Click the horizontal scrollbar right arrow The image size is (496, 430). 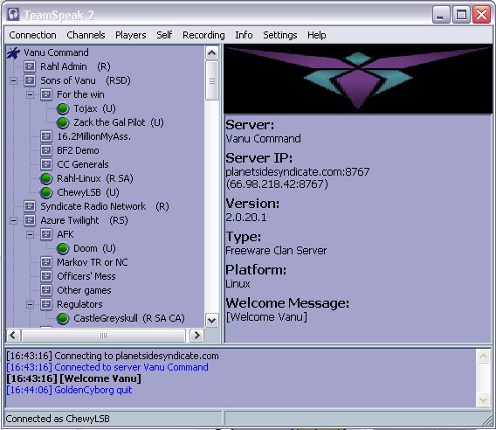coord(196,336)
